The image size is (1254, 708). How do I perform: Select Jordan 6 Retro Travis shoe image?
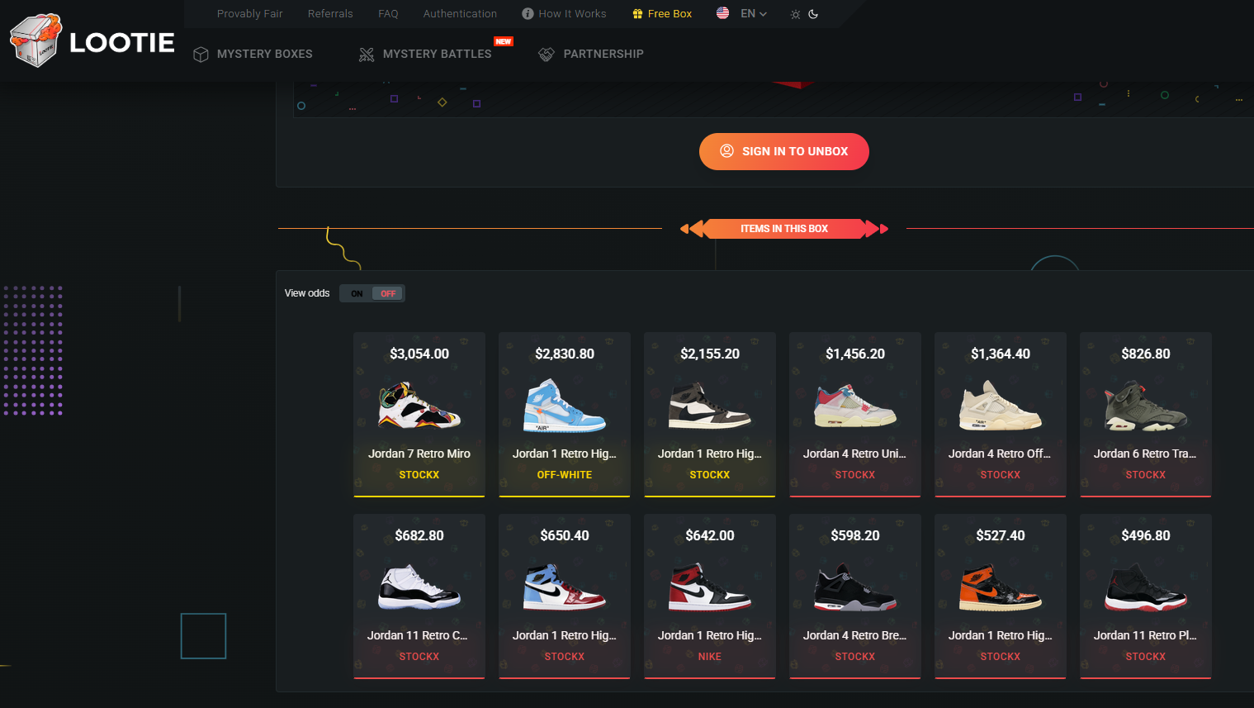pos(1146,405)
